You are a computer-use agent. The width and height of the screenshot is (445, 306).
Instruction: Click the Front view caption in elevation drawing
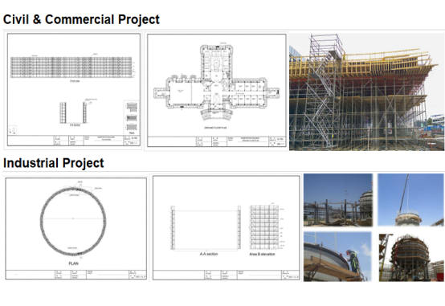point(75,81)
